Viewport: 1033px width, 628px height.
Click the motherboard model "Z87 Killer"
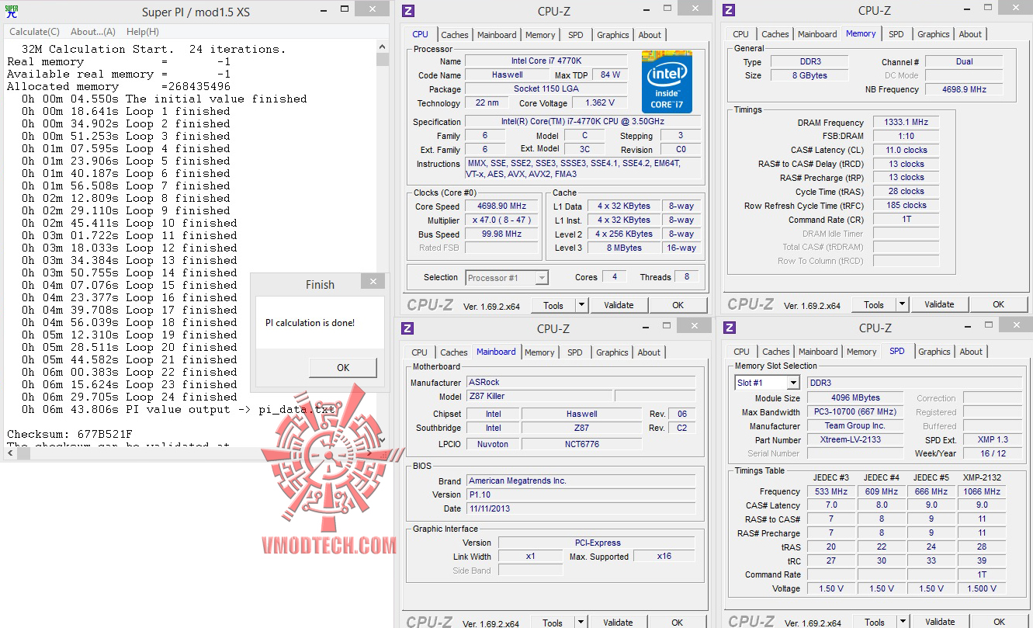click(x=539, y=396)
